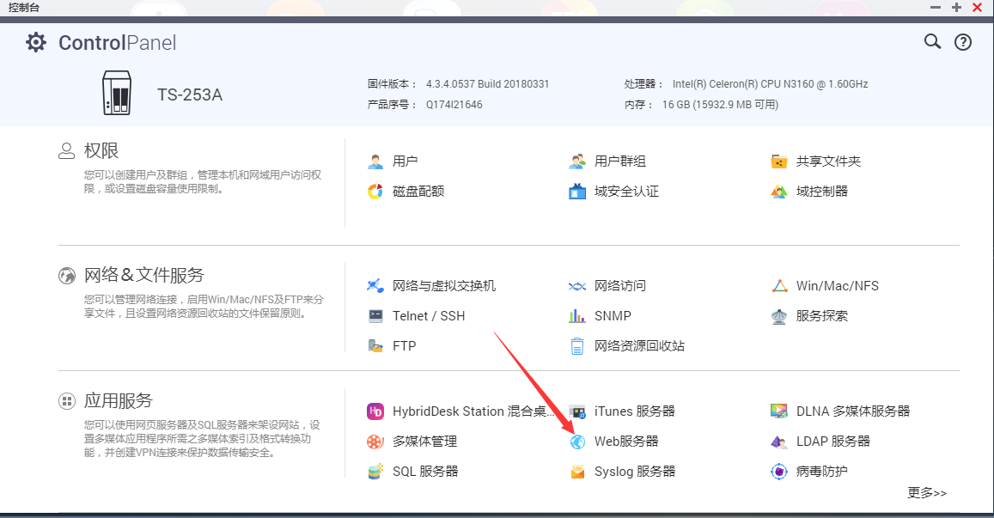Click the 控制台 window title text
Image resolution: width=994 pixels, height=518 pixels.
click(24, 8)
